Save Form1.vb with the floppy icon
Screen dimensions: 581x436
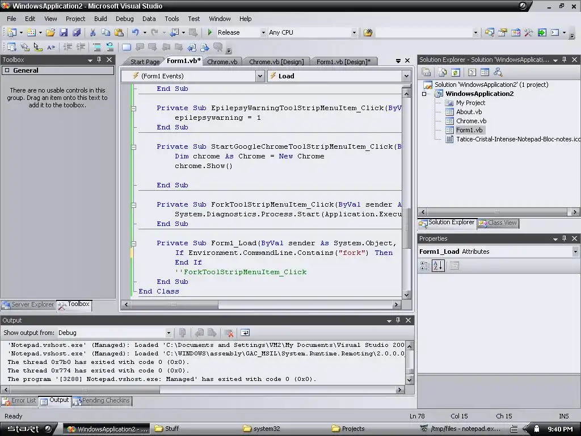(64, 32)
